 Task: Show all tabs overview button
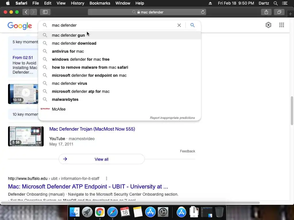(x=279, y=12)
